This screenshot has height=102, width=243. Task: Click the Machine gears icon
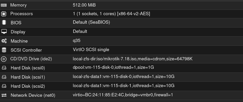point(4,41)
